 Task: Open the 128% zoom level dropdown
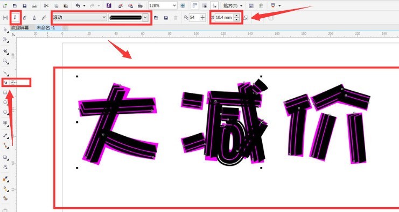click(x=174, y=5)
